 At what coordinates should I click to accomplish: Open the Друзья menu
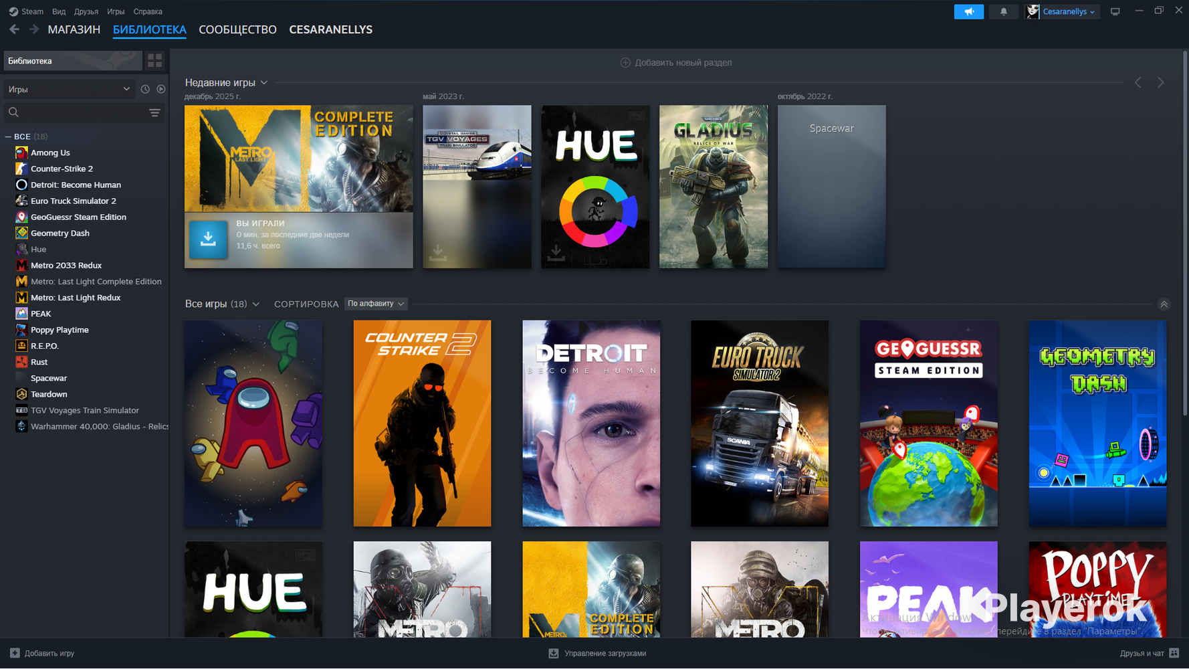click(86, 11)
